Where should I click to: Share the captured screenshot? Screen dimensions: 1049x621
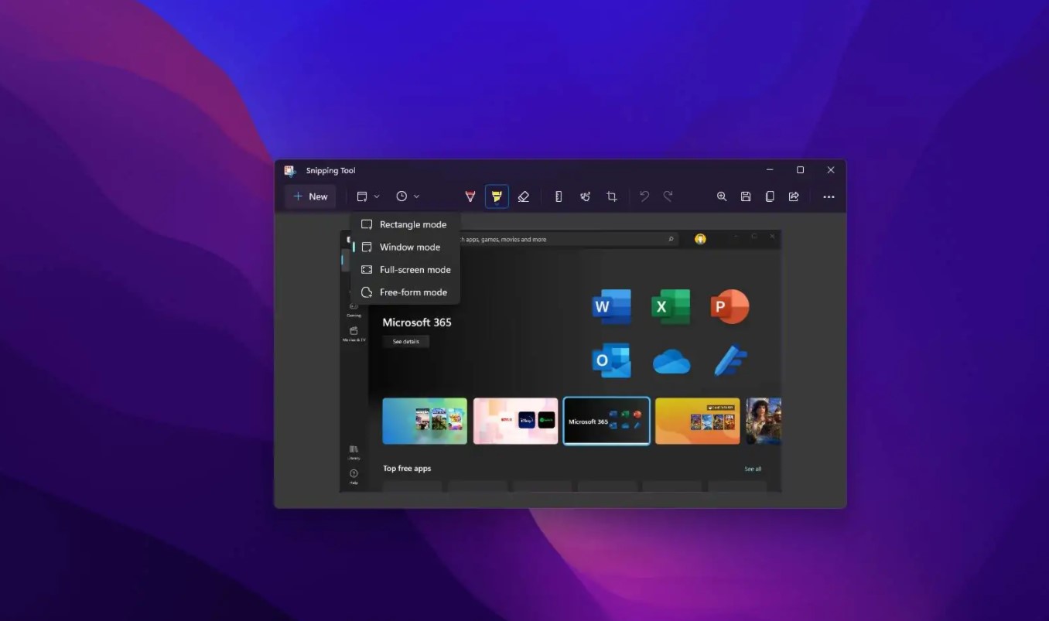point(794,196)
